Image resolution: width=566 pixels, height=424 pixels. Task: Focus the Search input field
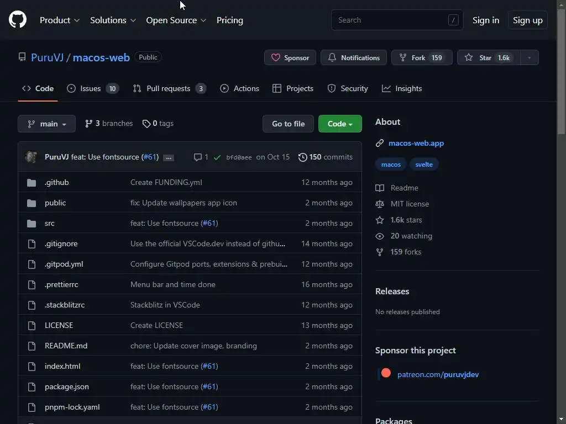(397, 20)
